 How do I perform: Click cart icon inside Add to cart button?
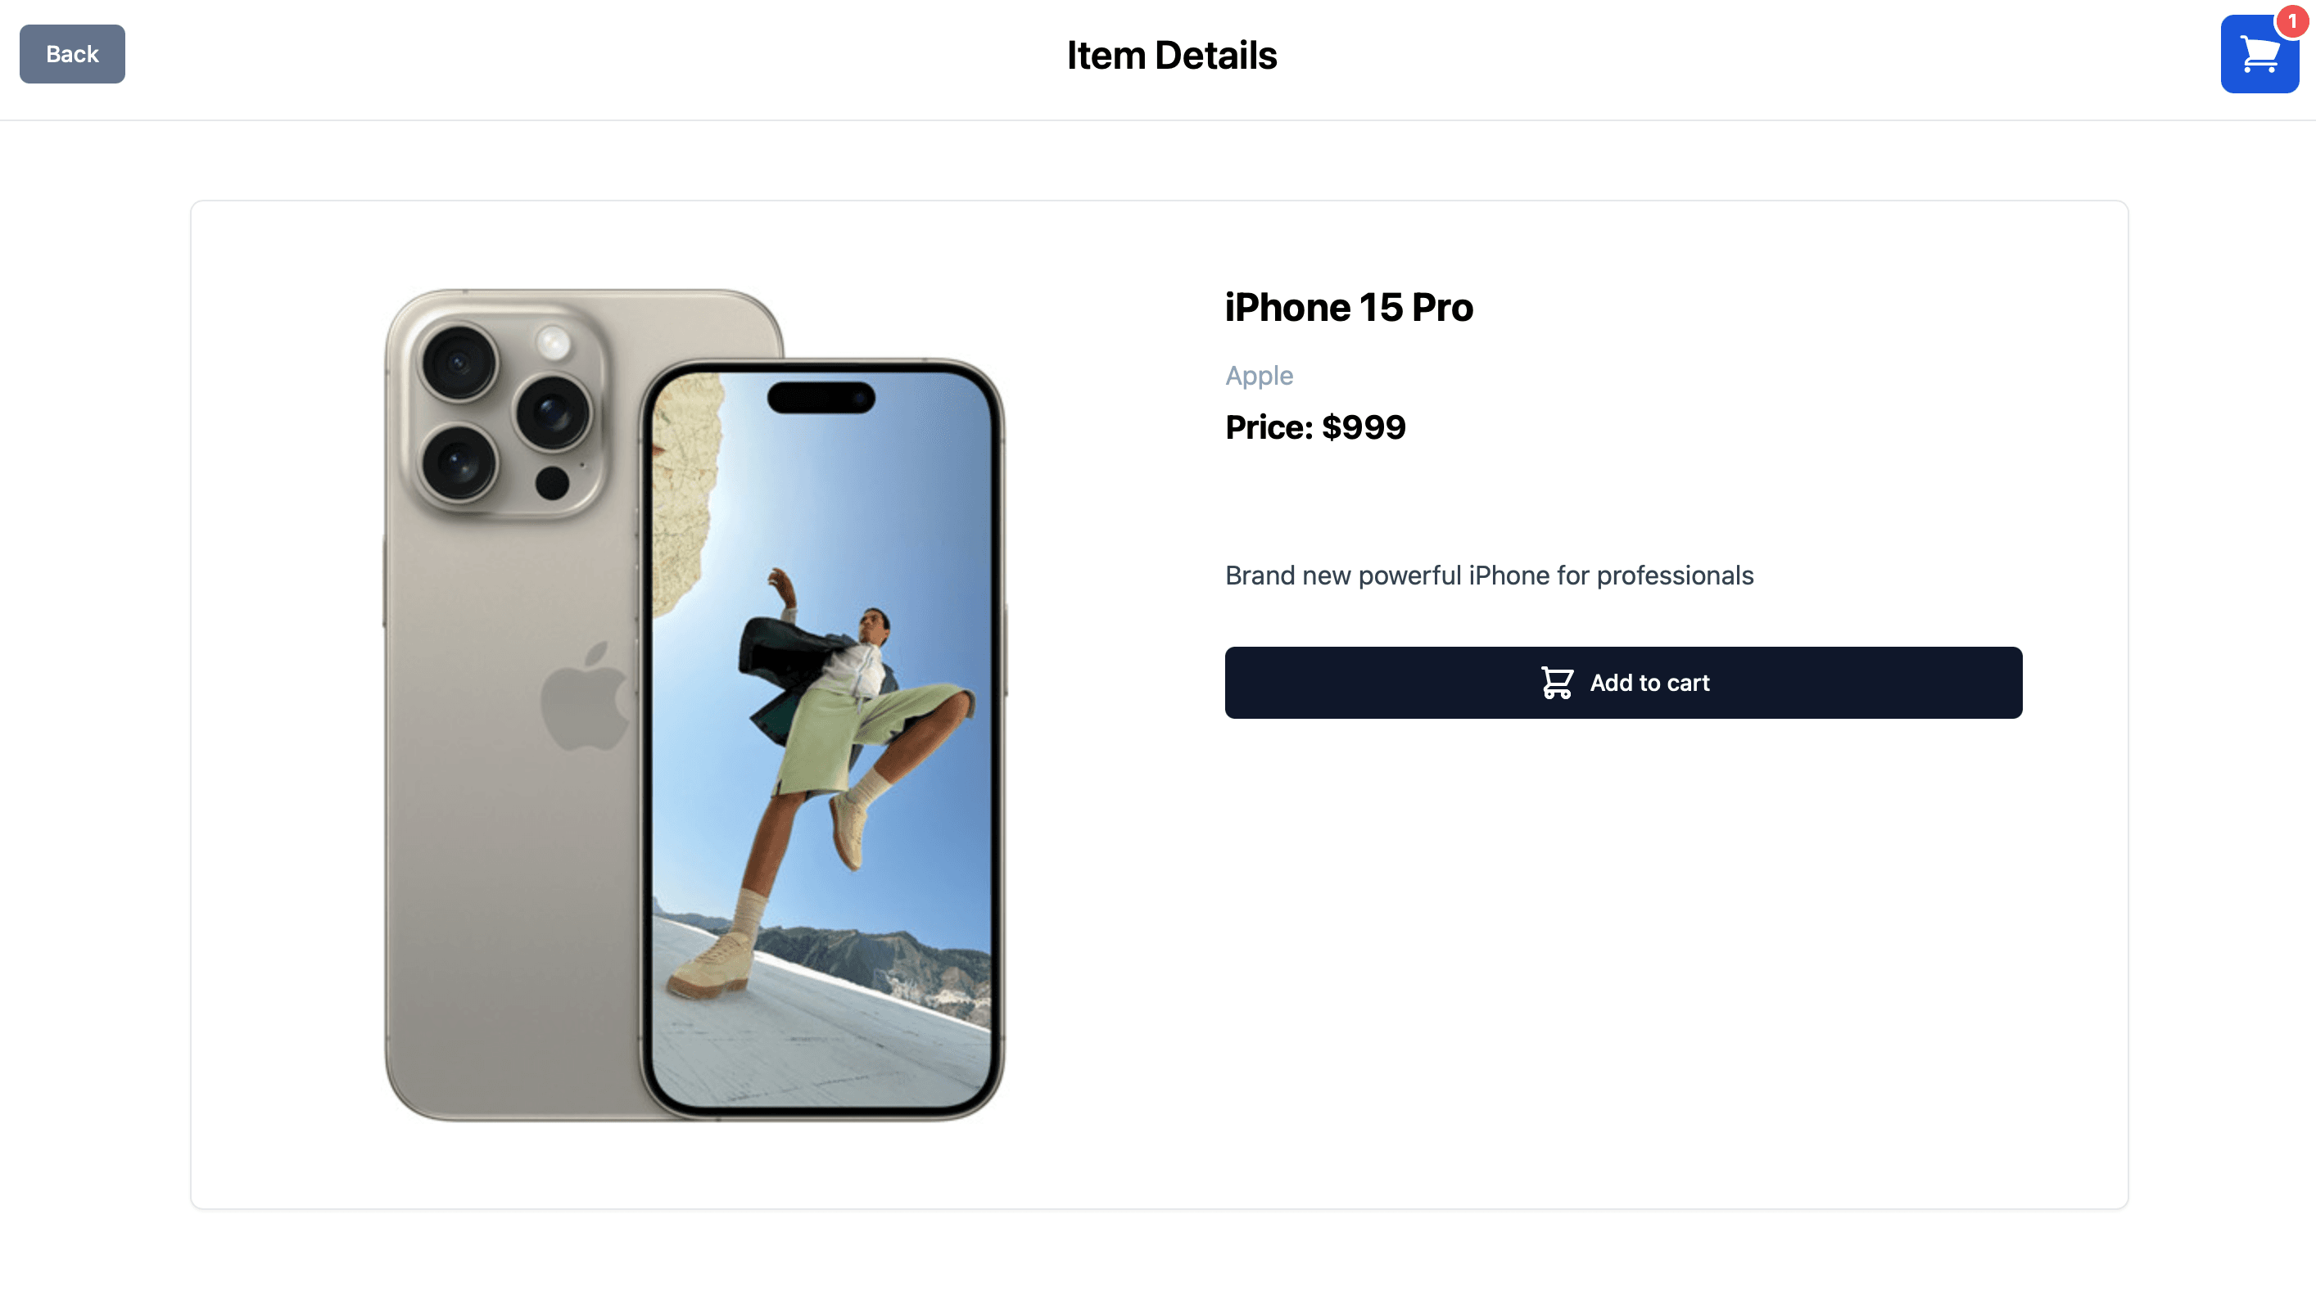point(1557,683)
